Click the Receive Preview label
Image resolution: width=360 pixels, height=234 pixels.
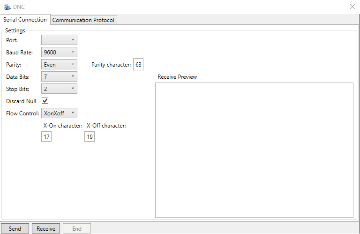coord(177,77)
